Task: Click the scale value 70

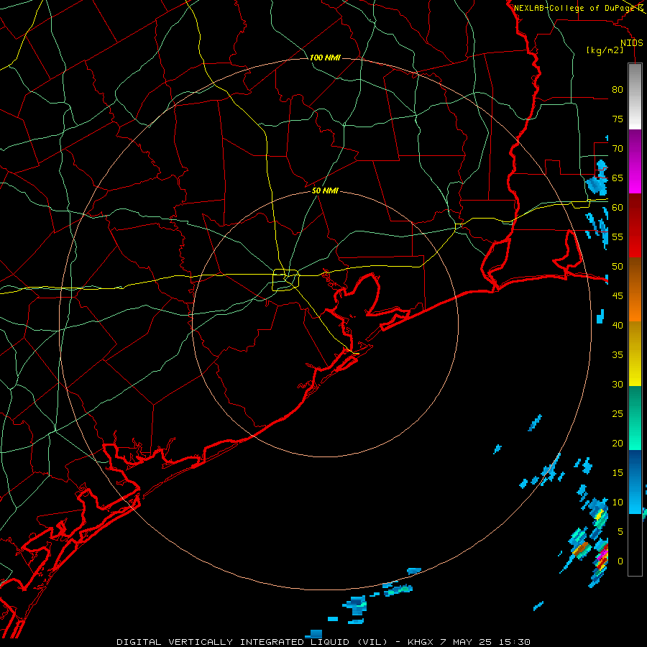Action: (x=618, y=149)
